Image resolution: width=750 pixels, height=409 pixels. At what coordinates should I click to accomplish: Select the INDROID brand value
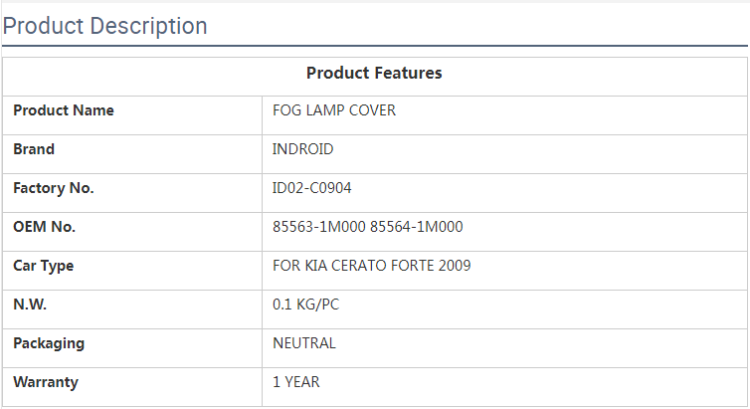(303, 149)
